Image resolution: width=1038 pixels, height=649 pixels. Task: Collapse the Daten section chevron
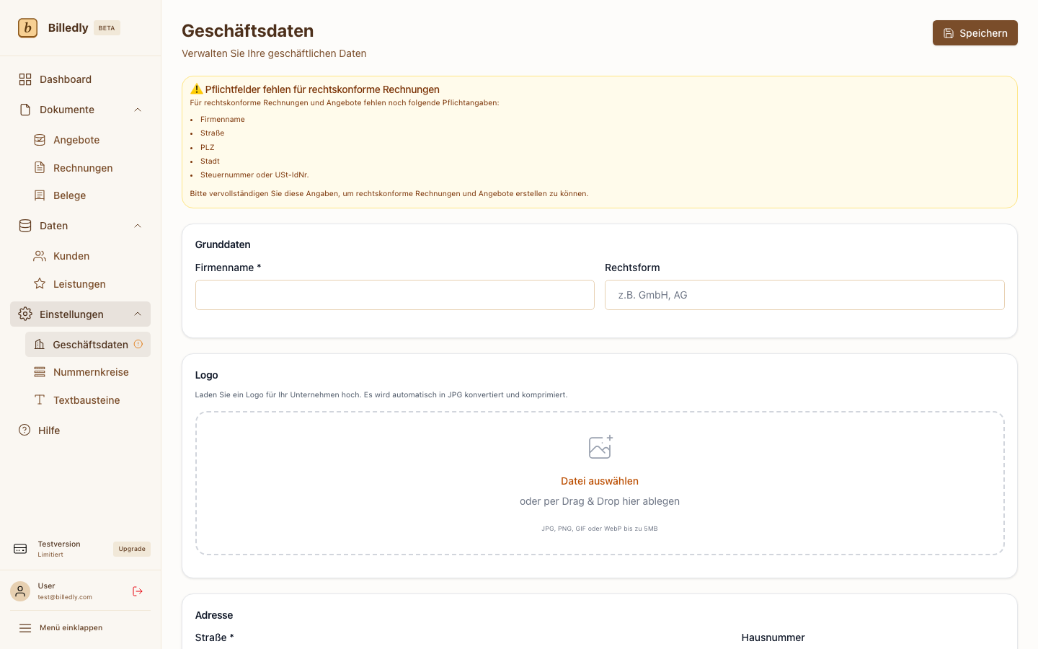click(x=138, y=226)
